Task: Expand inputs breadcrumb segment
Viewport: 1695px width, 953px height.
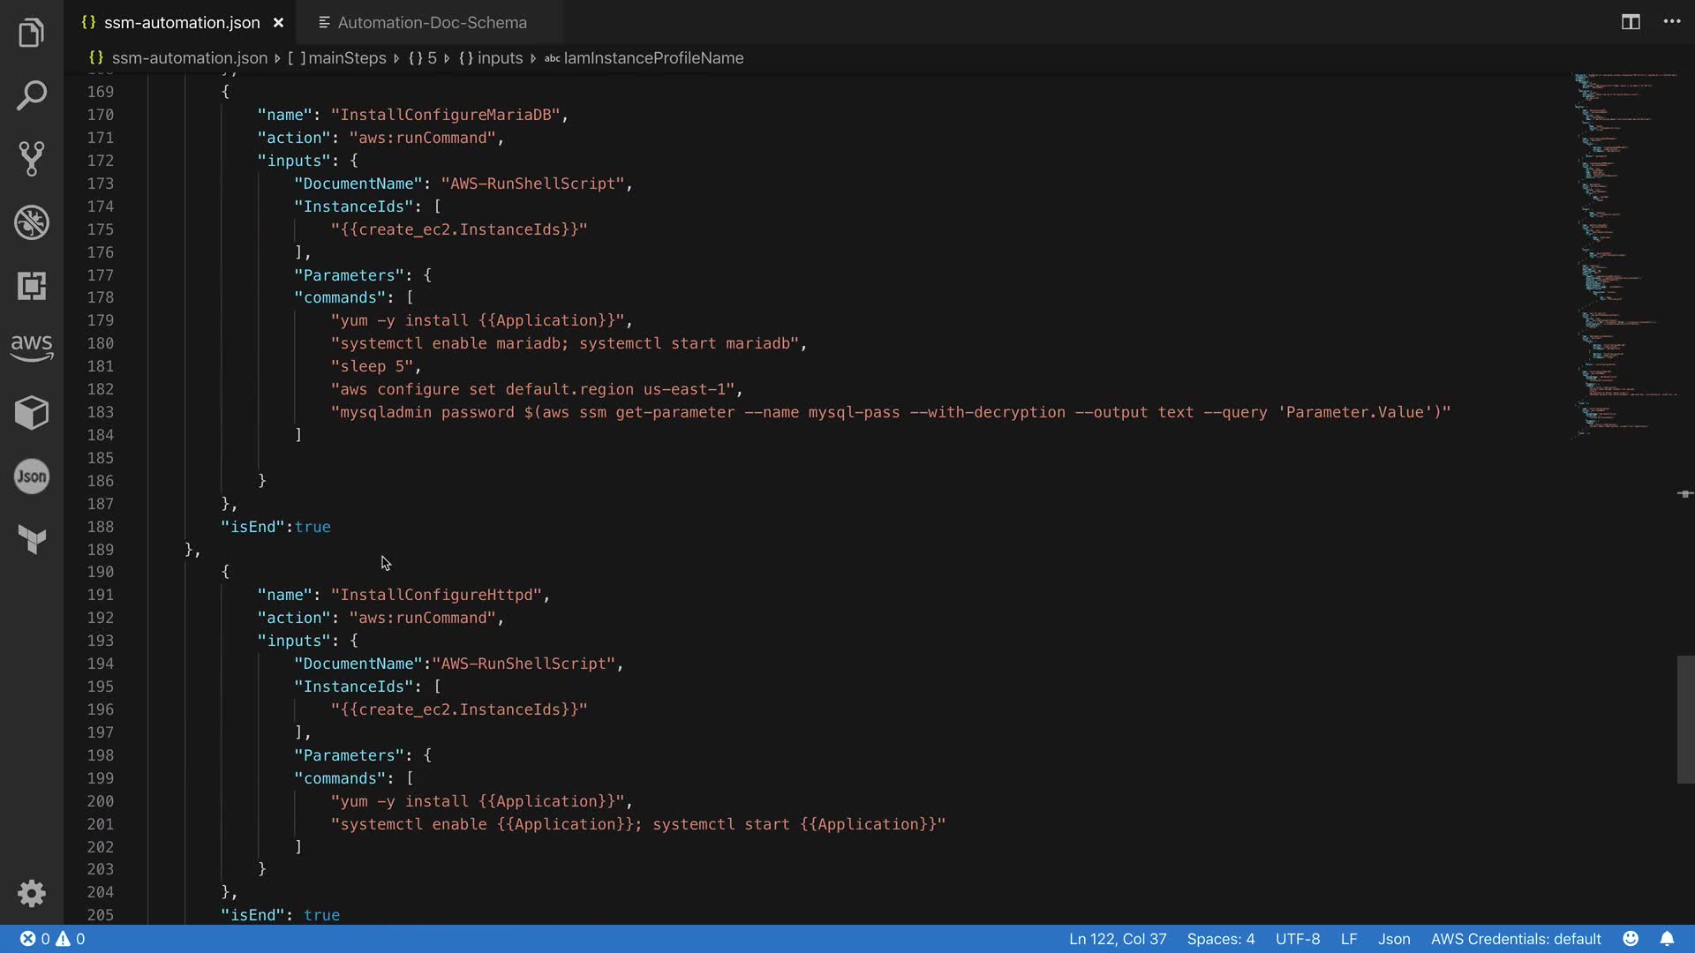Action: pyautogui.click(x=500, y=58)
